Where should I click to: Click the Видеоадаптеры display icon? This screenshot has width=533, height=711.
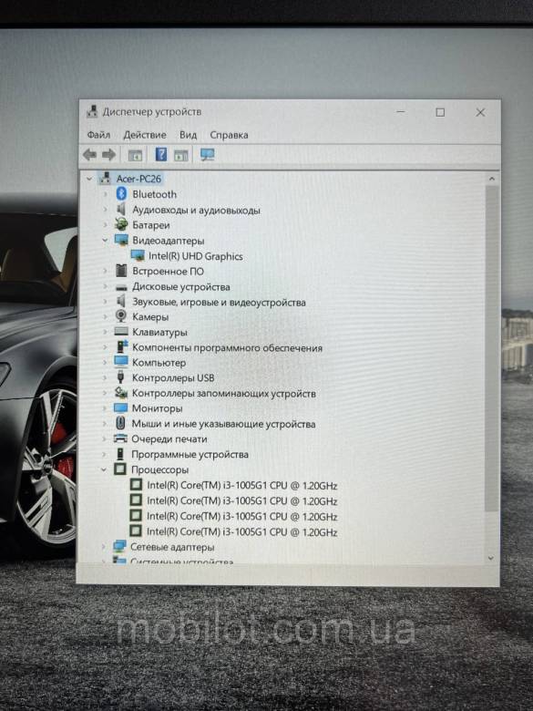pyautogui.click(x=121, y=240)
